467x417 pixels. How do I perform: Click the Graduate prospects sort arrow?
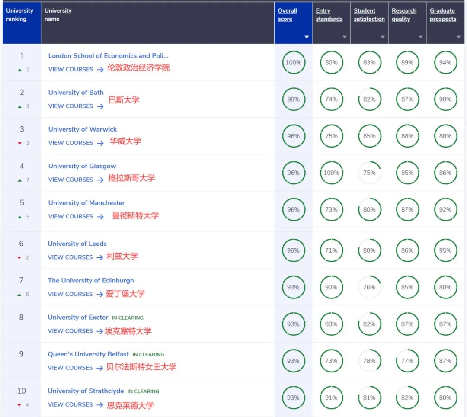coord(458,37)
